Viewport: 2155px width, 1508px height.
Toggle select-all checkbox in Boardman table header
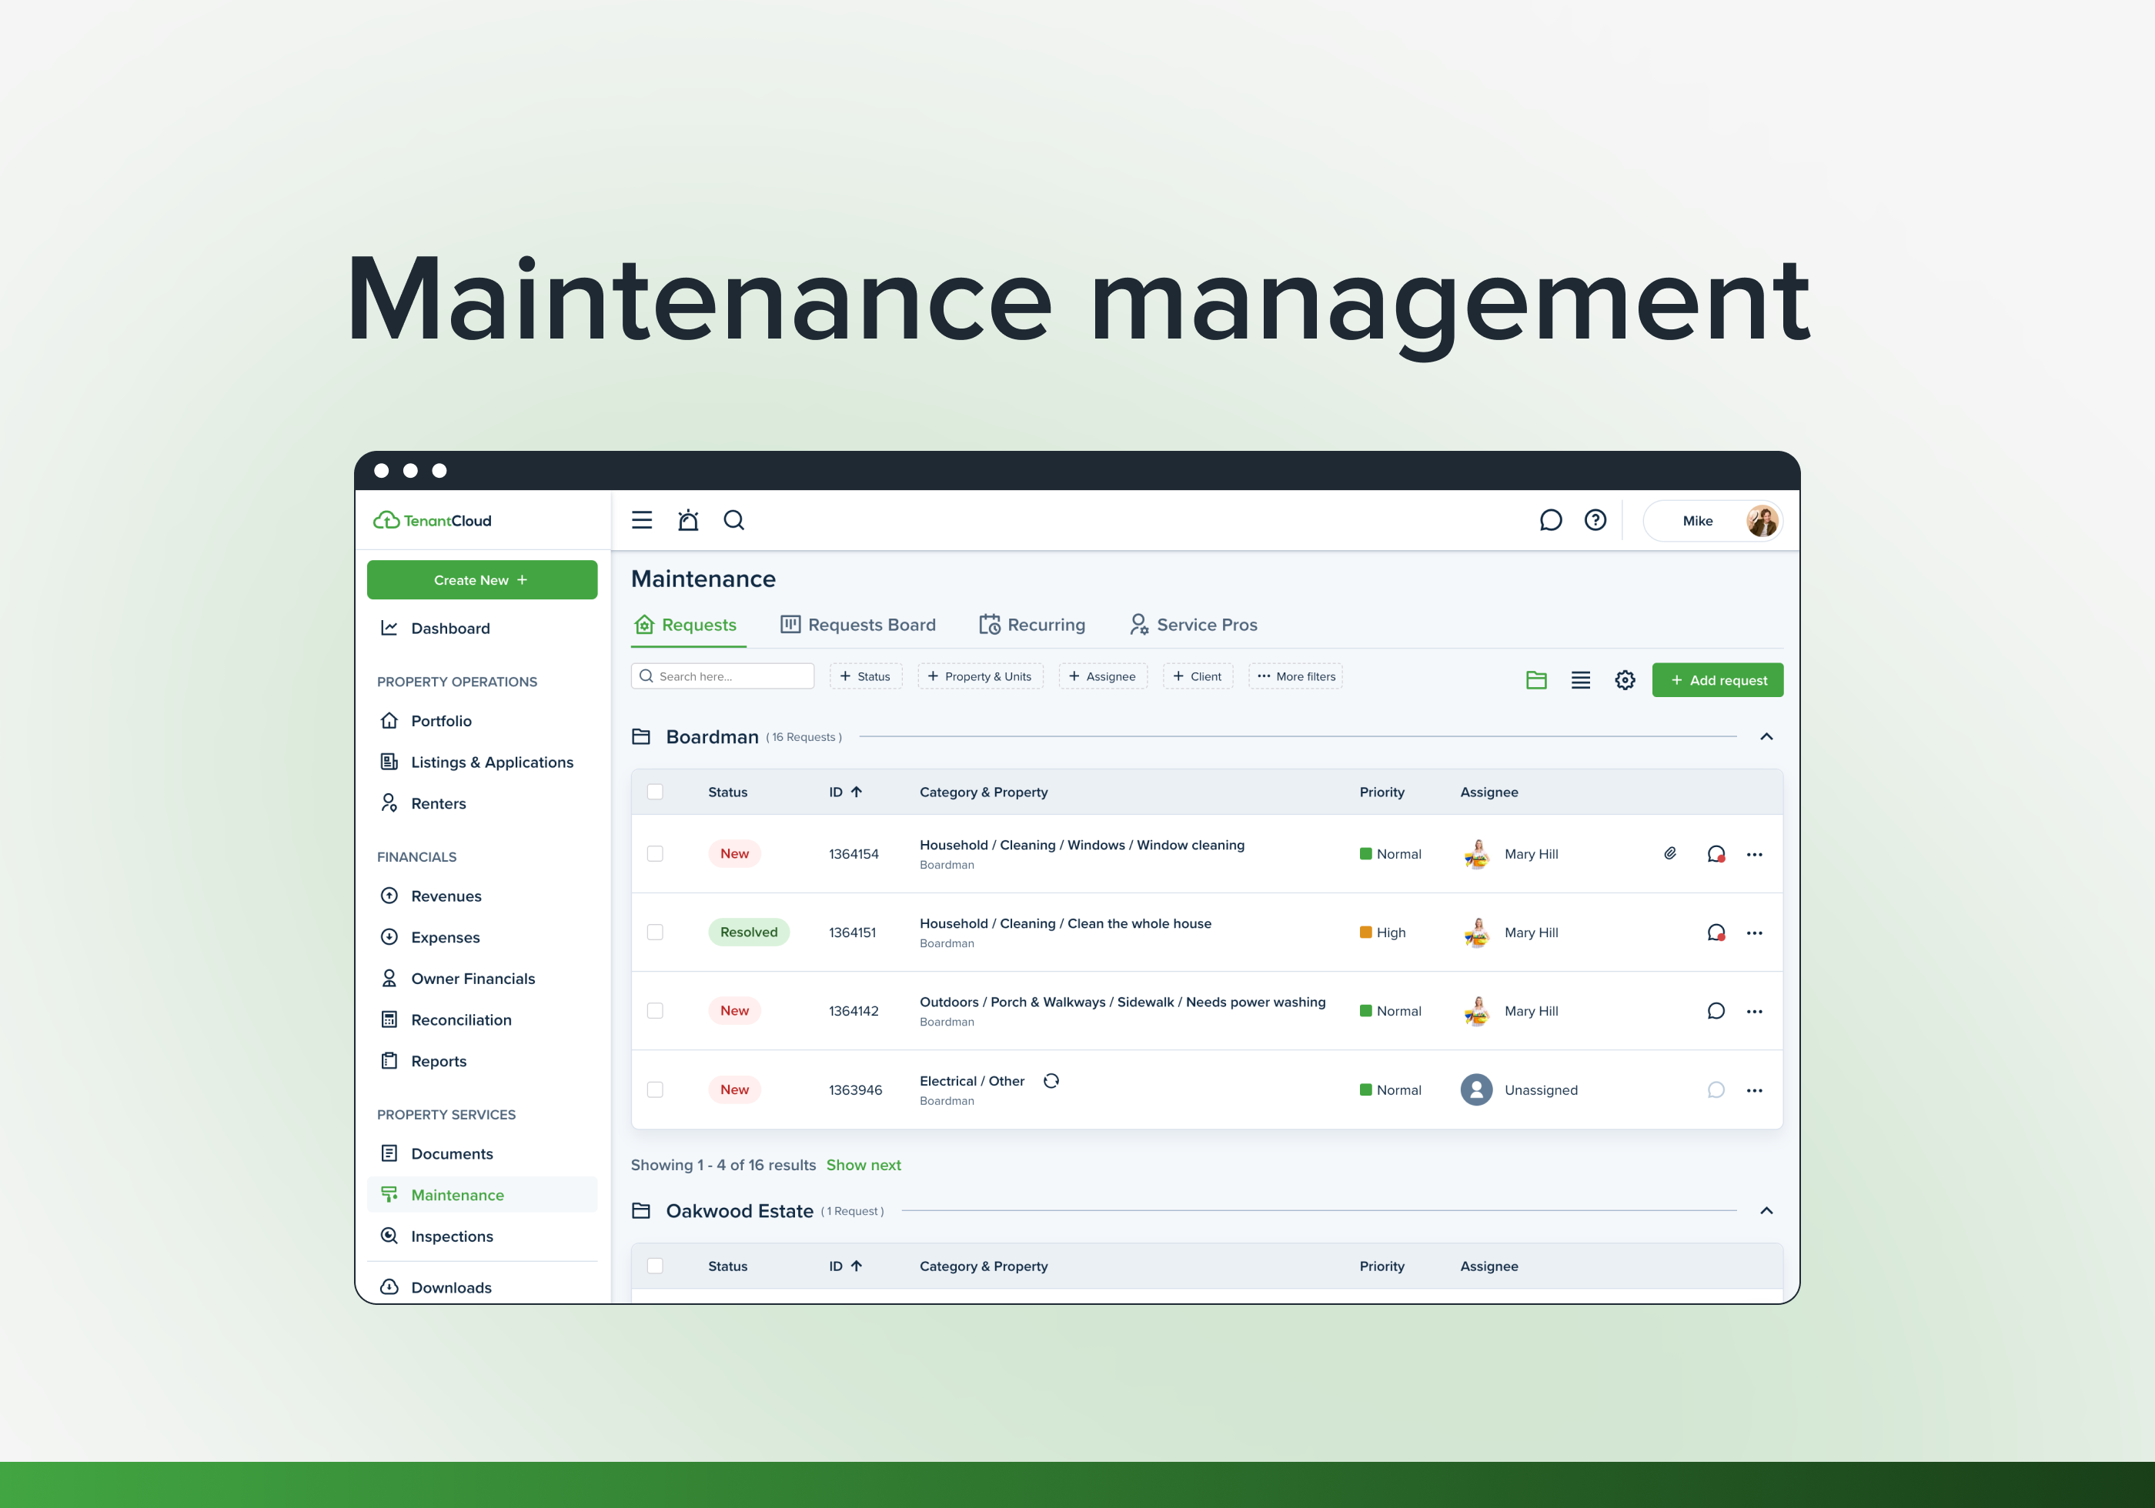[x=655, y=791]
